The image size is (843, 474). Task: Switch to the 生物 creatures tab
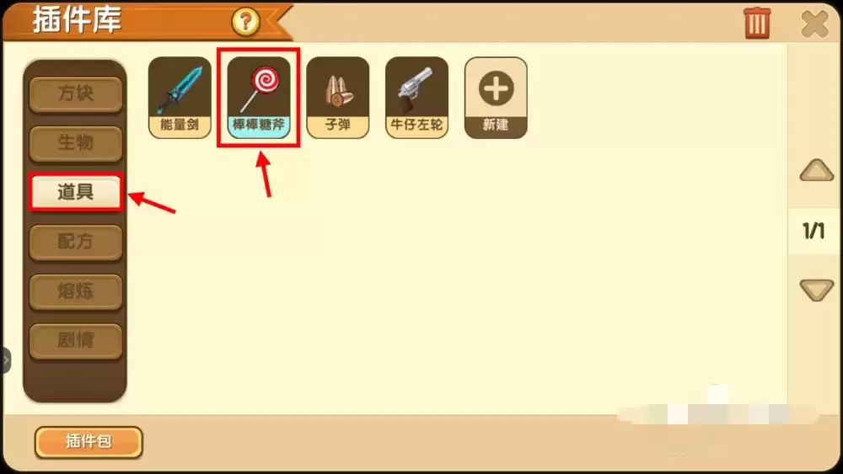click(76, 143)
